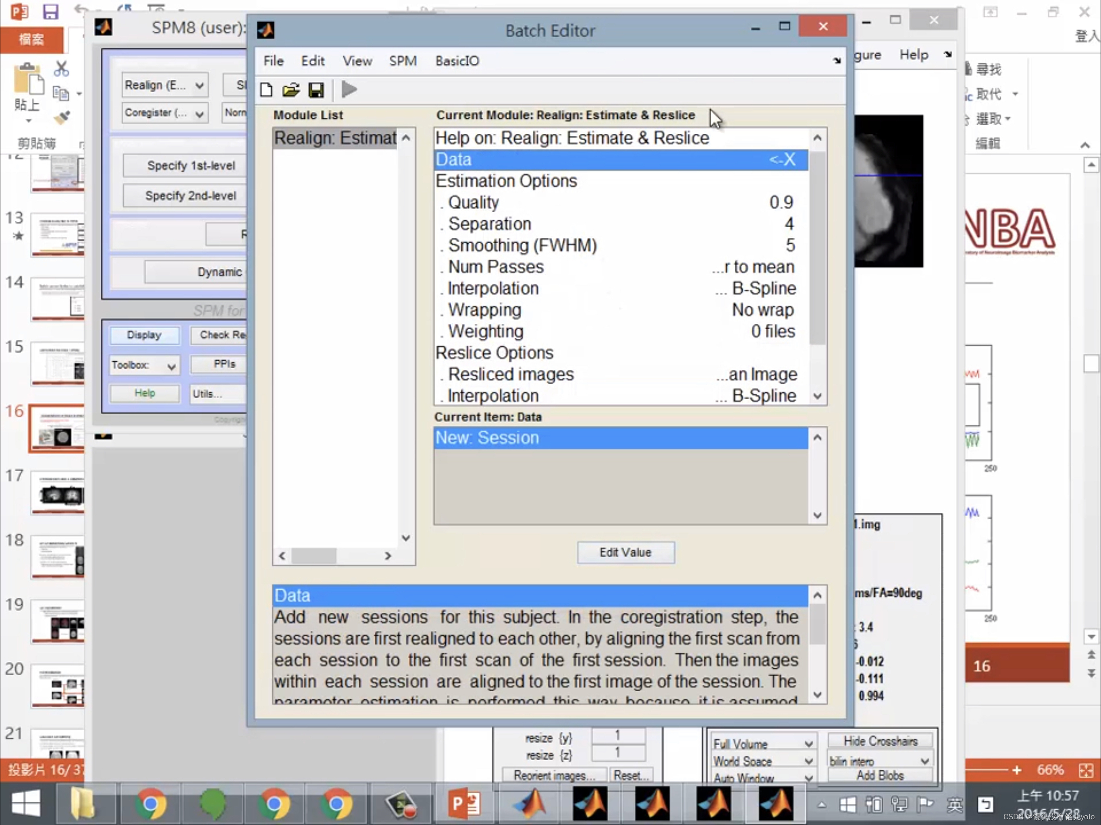Click the zoom-in control beside 66%
The height and width of the screenshot is (825, 1101).
click(x=1017, y=770)
